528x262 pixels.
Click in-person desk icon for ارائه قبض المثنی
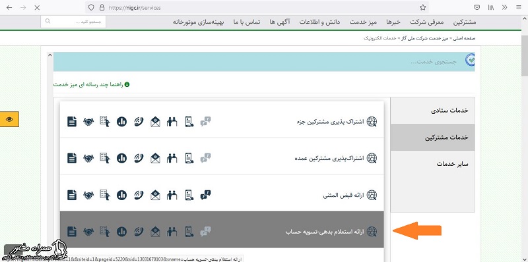coord(172,195)
